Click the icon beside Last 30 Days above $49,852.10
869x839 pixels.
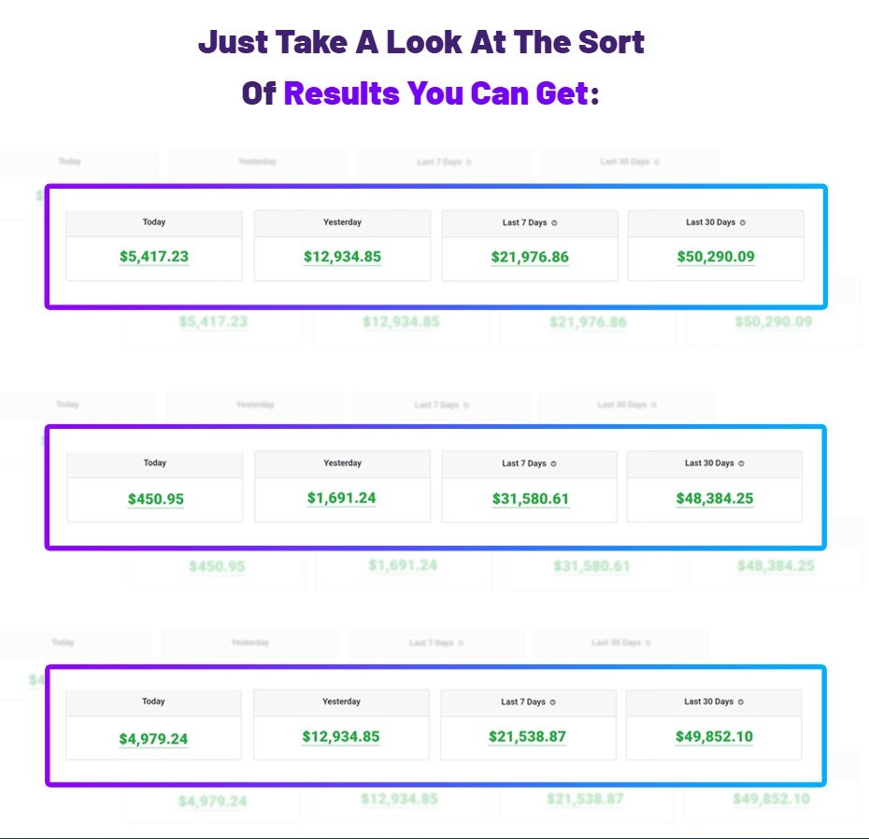tap(740, 703)
